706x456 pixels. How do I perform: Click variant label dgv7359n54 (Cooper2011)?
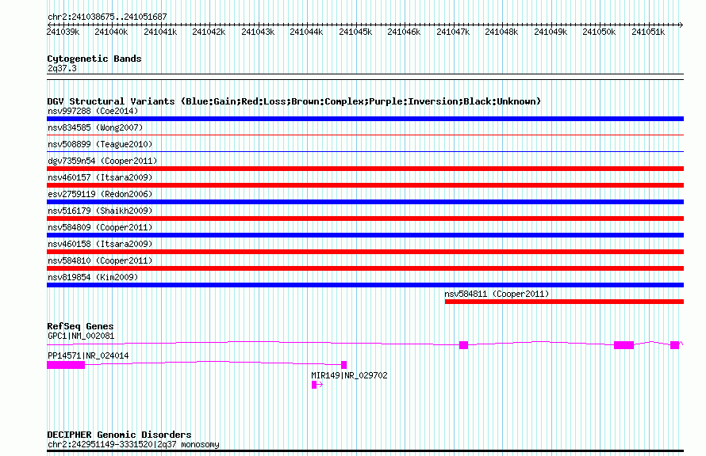click(102, 161)
